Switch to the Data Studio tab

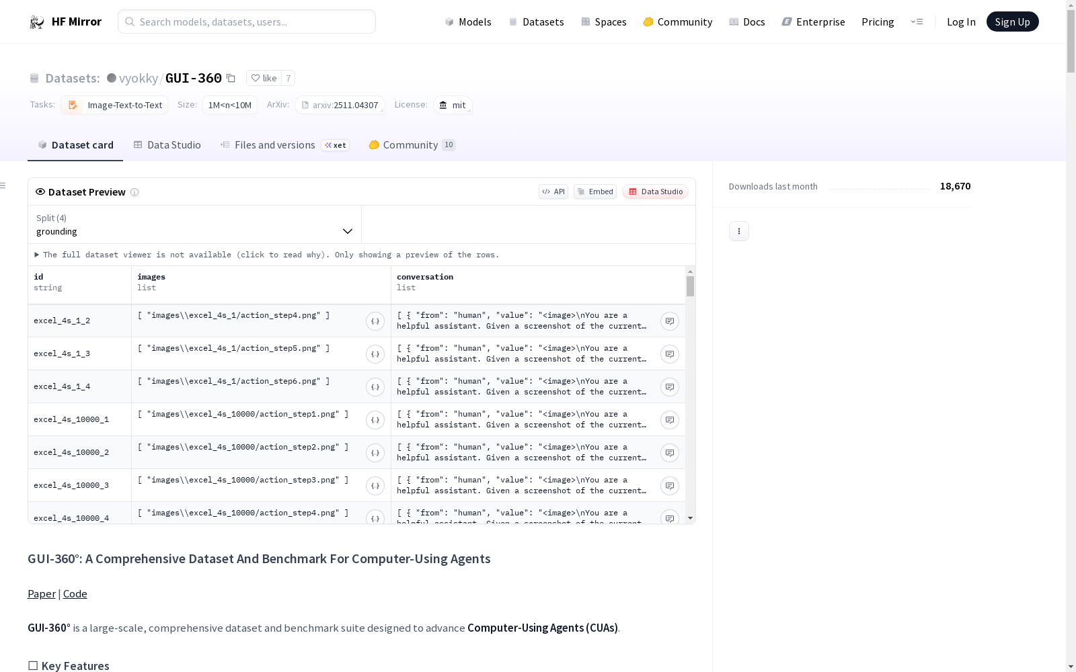pos(167,145)
